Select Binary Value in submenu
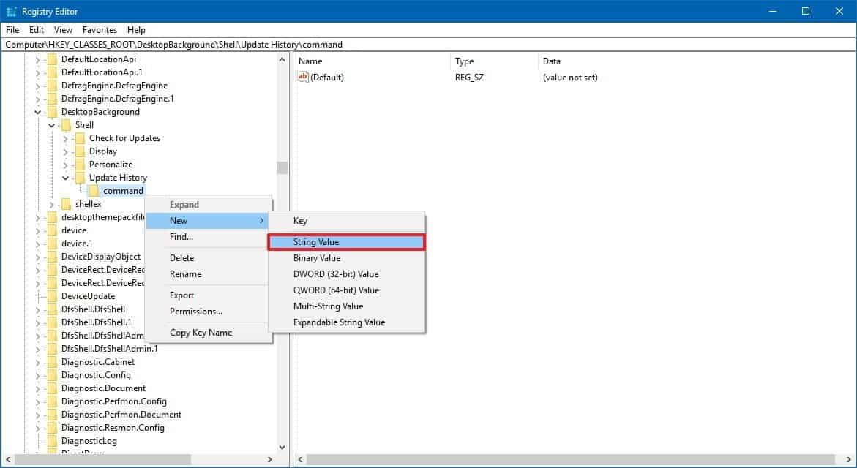Image resolution: width=857 pixels, height=468 pixels. (x=346, y=257)
